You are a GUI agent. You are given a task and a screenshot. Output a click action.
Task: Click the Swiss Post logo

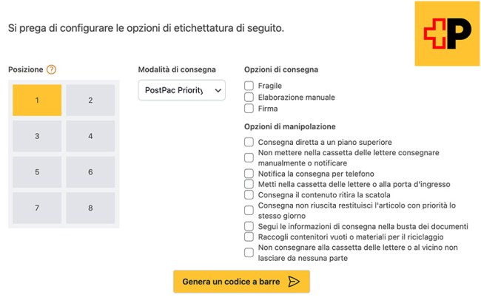(x=447, y=33)
